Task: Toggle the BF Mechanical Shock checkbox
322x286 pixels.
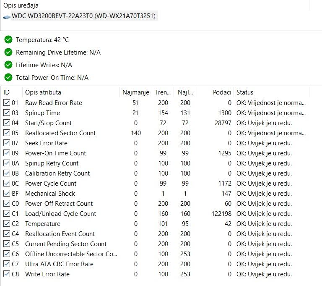Action: [7, 193]
